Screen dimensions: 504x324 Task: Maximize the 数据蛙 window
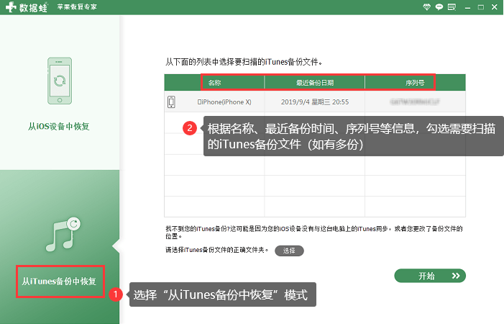(479, 6)
